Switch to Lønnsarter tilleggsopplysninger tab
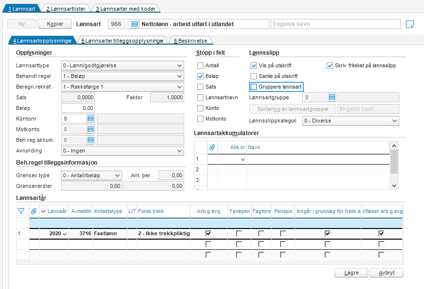424x289 pixels. click(123, 41)
